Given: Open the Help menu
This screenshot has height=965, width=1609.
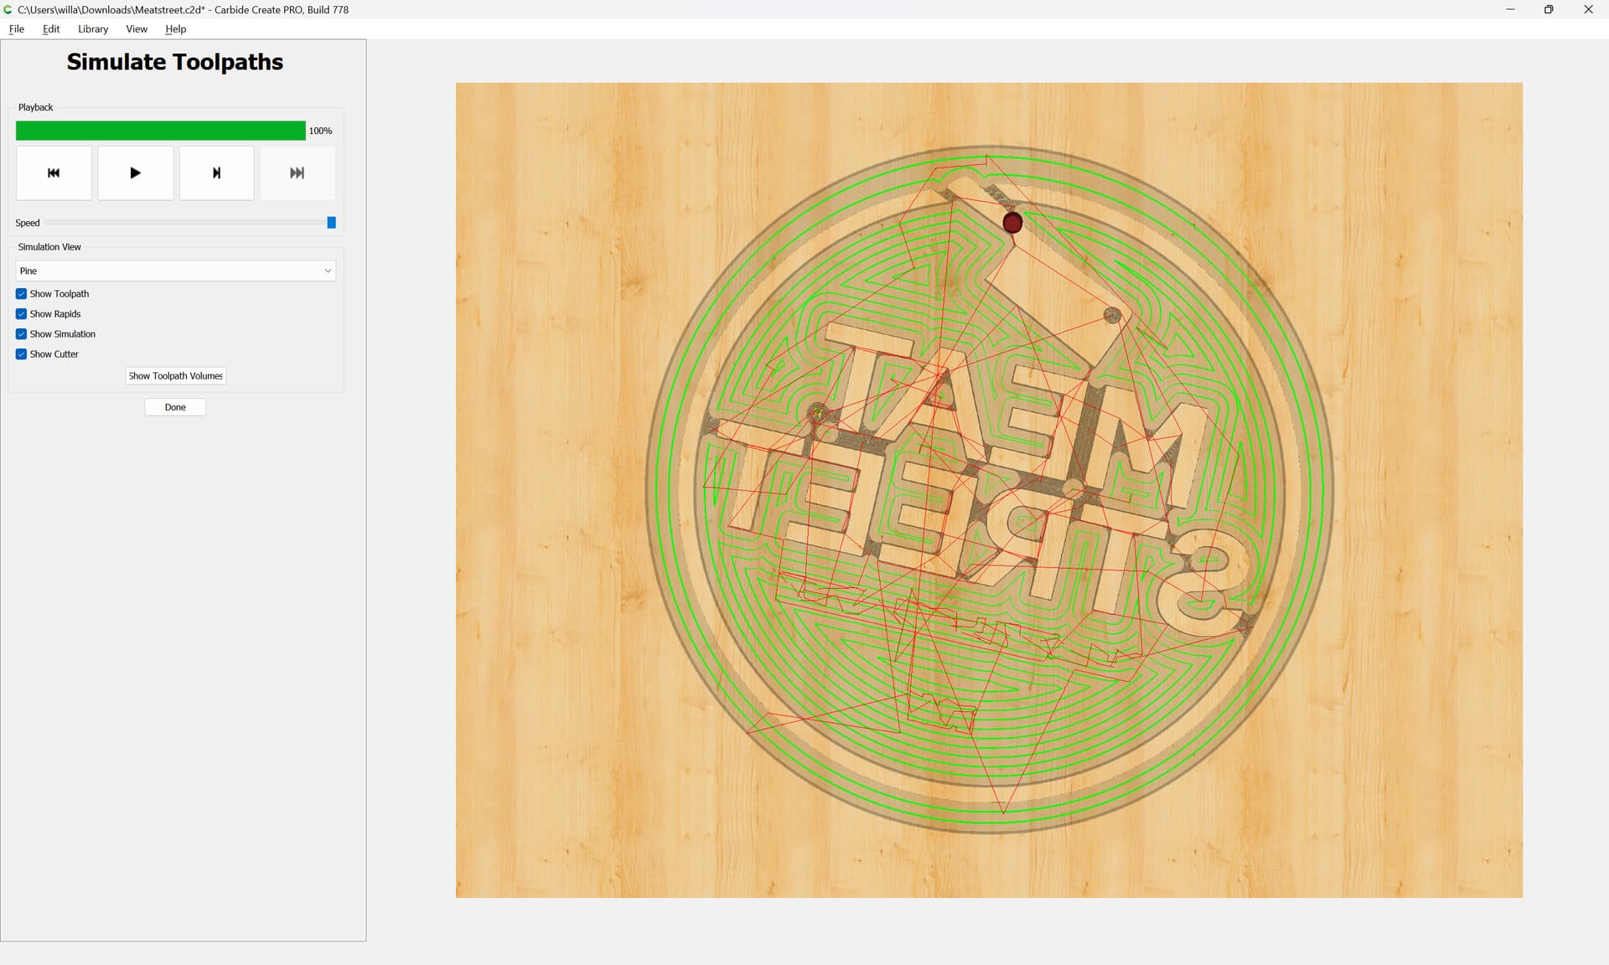Looking at the screenshot, I should click(176, 28).
